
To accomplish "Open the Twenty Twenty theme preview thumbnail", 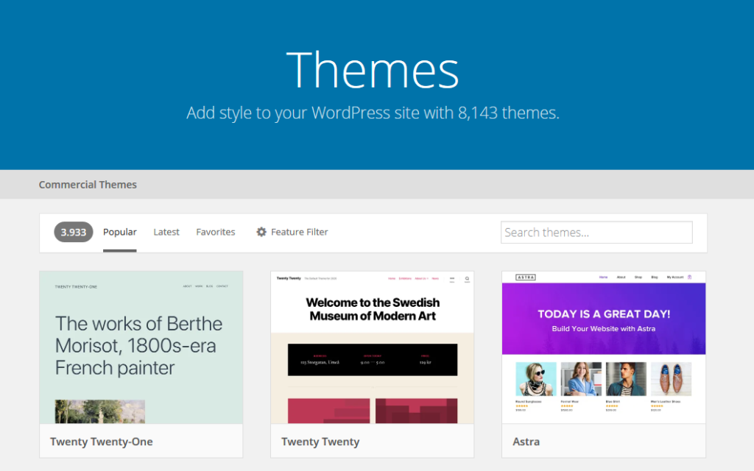I will coord(372,347).
